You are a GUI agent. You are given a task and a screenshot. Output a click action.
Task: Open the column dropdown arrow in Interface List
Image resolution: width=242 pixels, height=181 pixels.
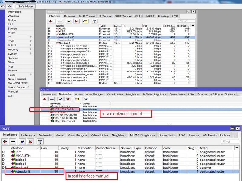(x=193, y=26)
